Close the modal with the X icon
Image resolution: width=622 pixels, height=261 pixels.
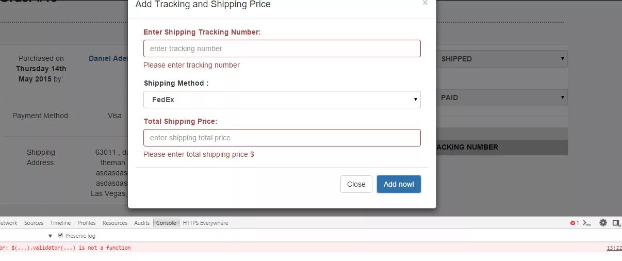coord(425,3)
